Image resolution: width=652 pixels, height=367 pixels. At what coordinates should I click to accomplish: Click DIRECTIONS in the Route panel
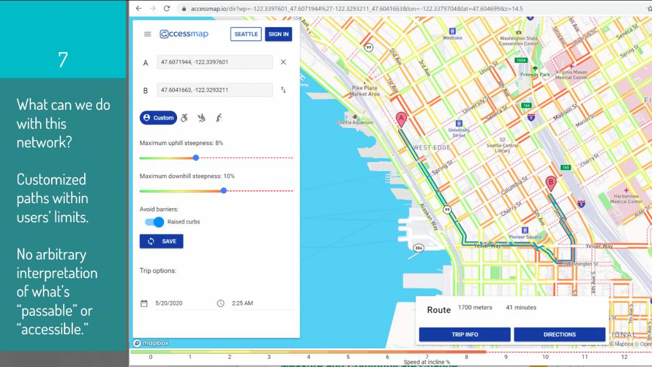pyautogui.click(x=560, y=334)
